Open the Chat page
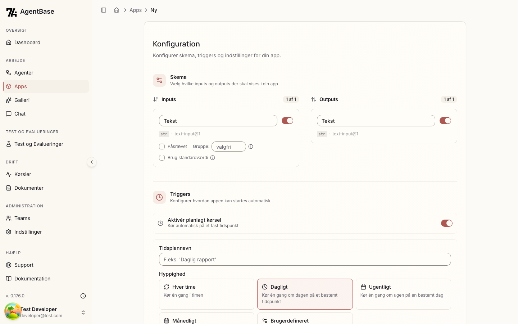 point(46,114)
